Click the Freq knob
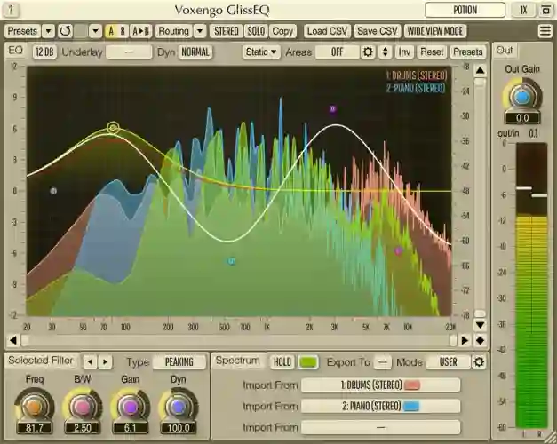 tap(34, 407)
